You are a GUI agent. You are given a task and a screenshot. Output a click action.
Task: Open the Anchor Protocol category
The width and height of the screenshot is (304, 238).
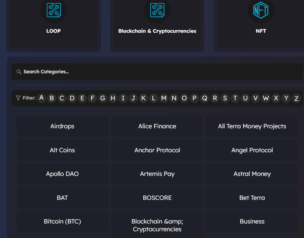[x=157, y=150]
